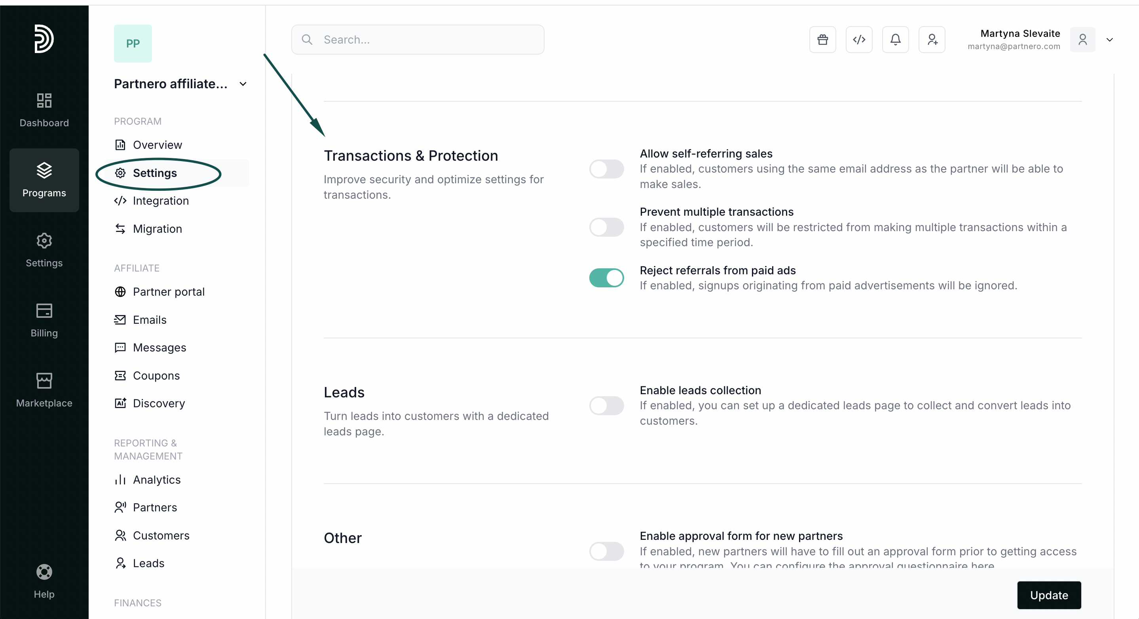Screen dimensions: 1139x619
Task: Click the Partnero logo at top left
Action: (x=44, y=39)
